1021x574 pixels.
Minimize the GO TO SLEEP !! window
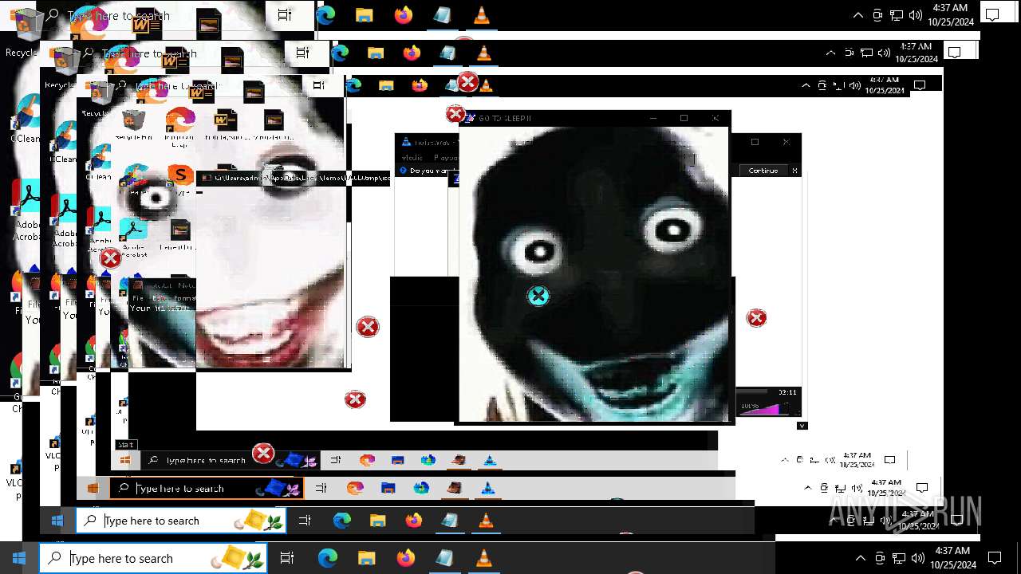pos(653,118)
